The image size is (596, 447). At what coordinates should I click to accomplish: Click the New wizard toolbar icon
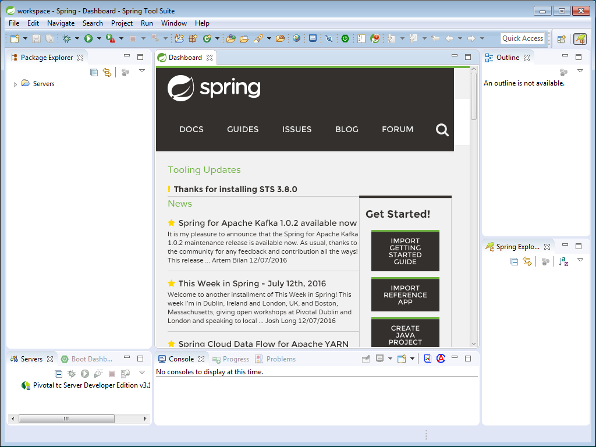click(15, 38)
